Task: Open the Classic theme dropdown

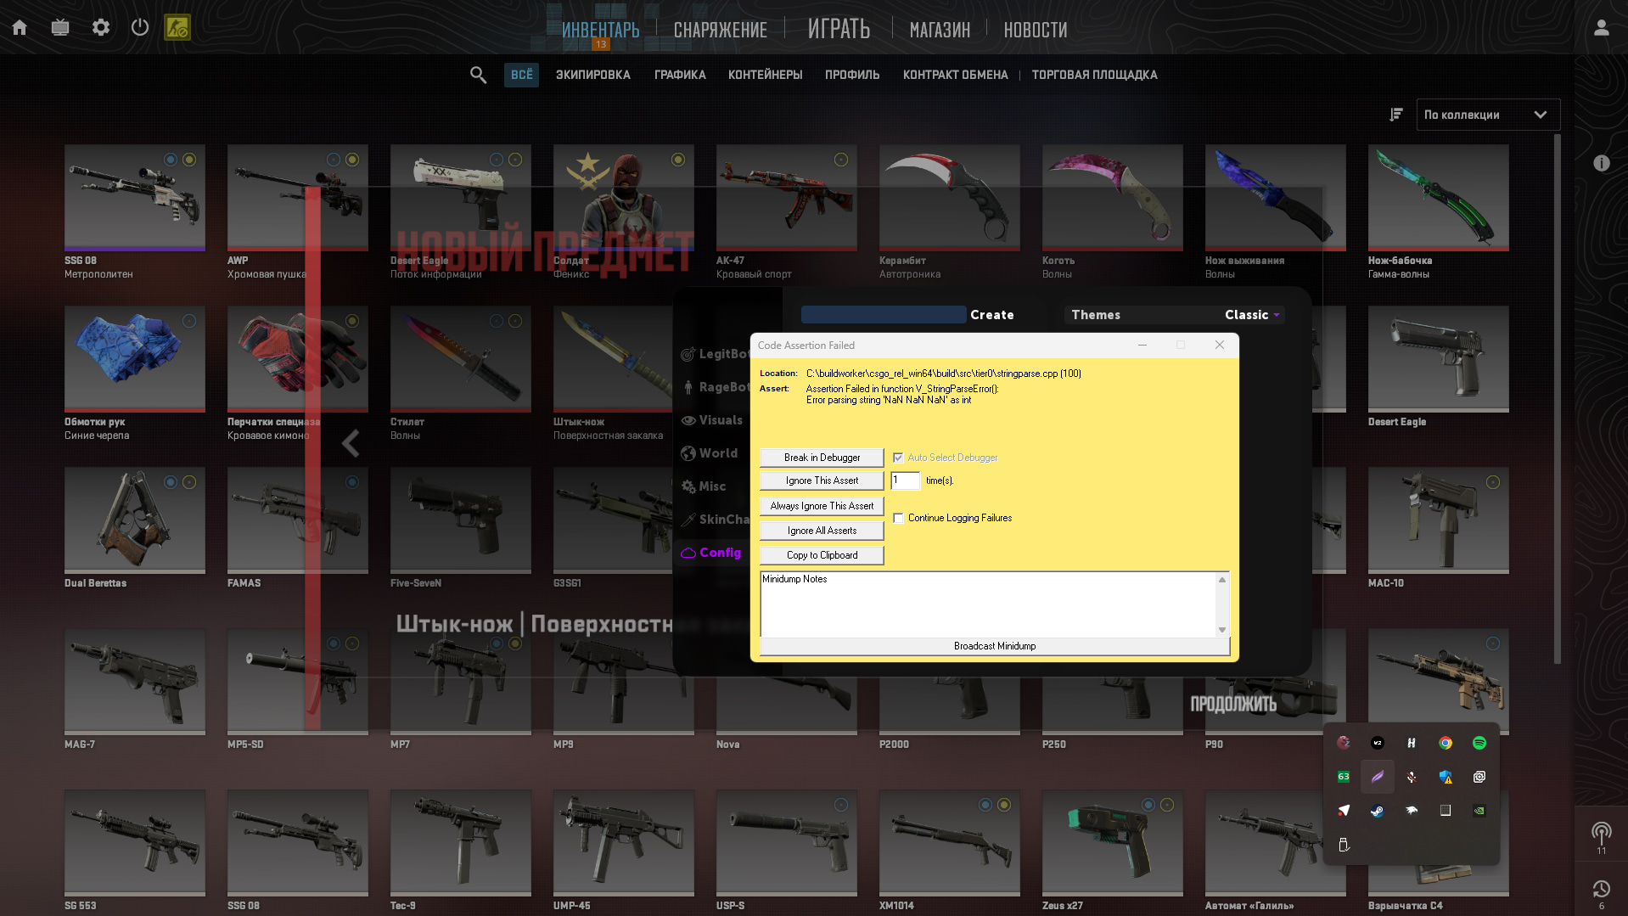Action: pos(1252,315)
